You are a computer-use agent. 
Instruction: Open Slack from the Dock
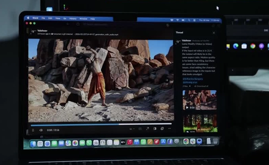pos(192,141)
